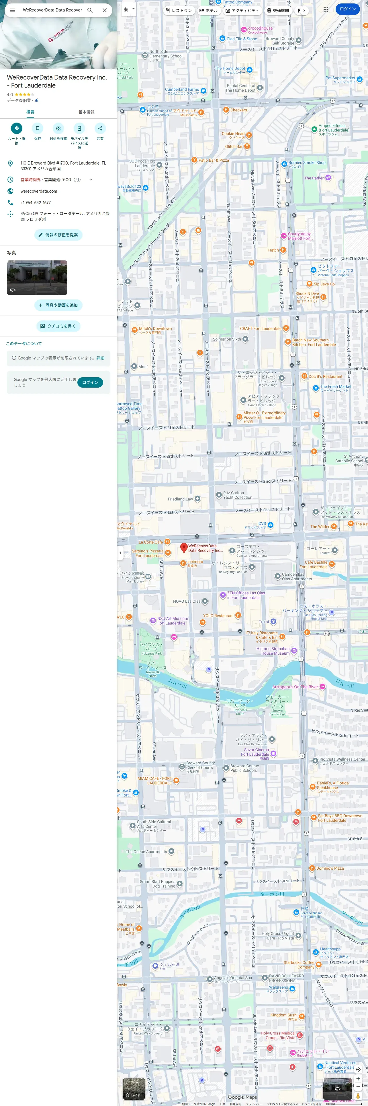Open the accessibility wheelchair icon
Viewport: 368px width, 1106px height.
tap(36, 100)
